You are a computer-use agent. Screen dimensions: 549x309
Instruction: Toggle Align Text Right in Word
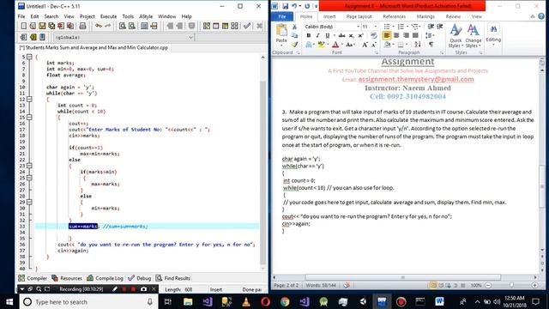pyautogui.click(x=406, y=35)
